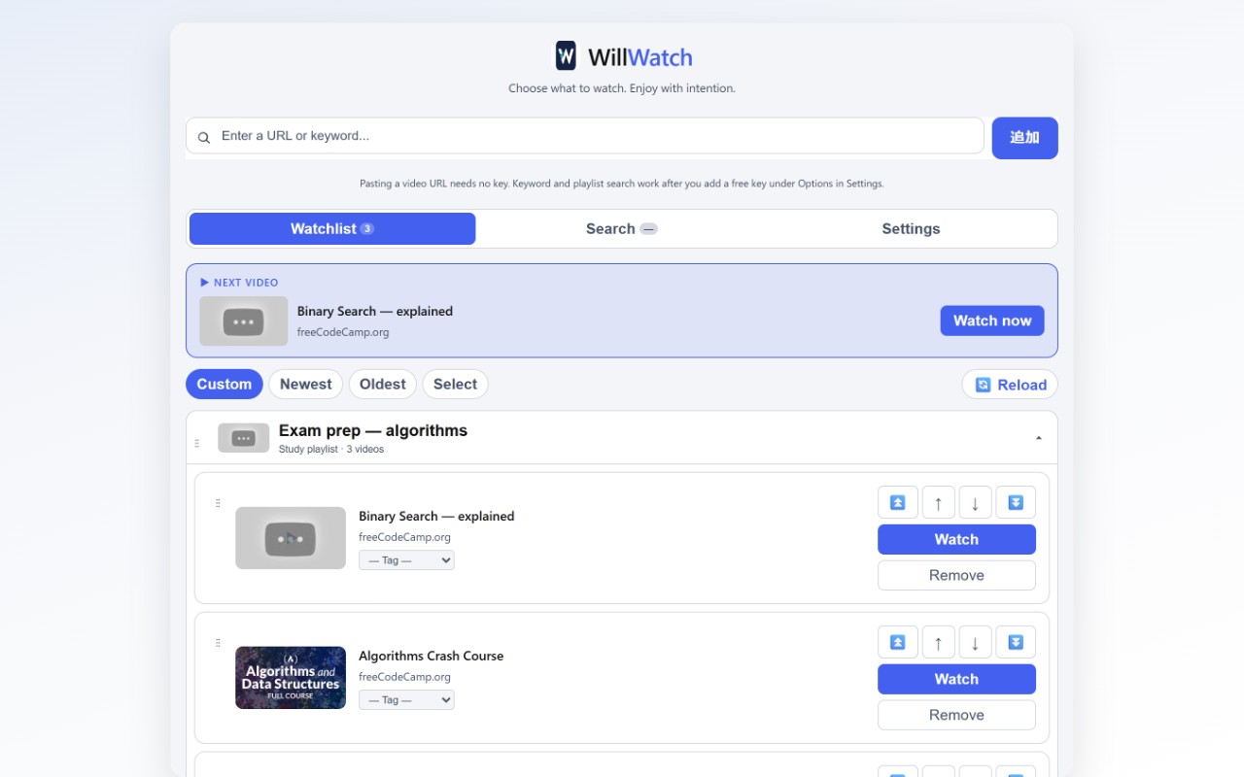This screenshot has width=1244, height=777.
Task: Click Algorithms Crash Course drag handle
Action: [218, 643]
